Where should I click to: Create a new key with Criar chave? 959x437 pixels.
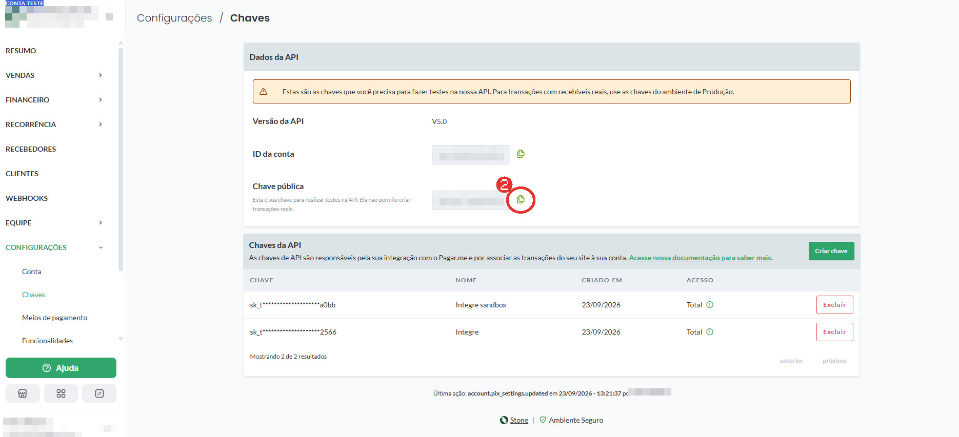click(831, 251)
